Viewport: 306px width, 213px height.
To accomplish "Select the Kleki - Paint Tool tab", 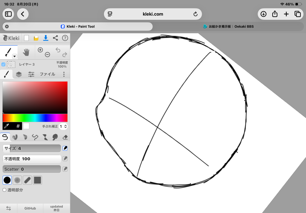I will click(77, 26).
